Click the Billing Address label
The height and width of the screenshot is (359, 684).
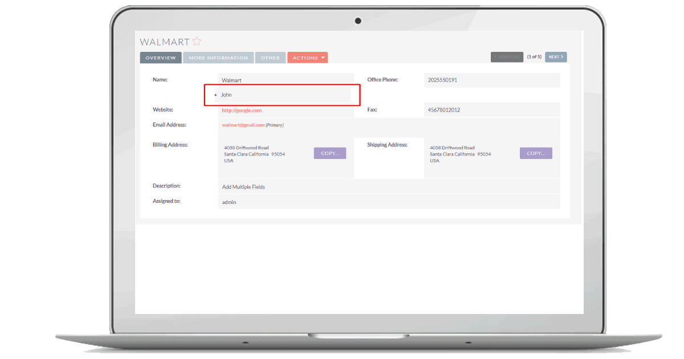tap(170, 145)
